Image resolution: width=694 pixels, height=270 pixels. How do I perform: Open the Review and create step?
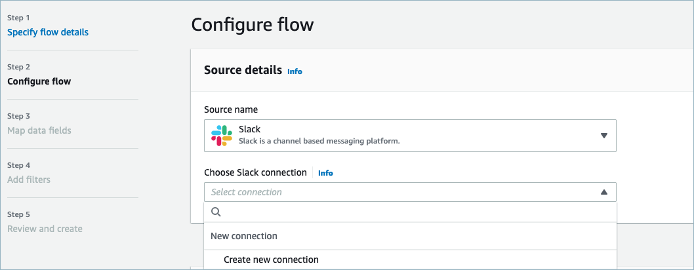pos(45,229)
